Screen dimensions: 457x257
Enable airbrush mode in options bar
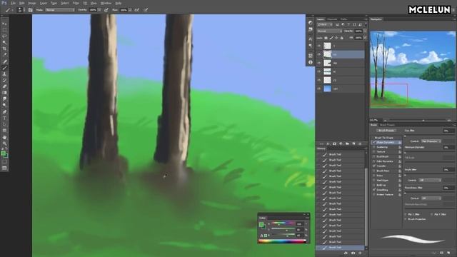[x=136, y=10]
